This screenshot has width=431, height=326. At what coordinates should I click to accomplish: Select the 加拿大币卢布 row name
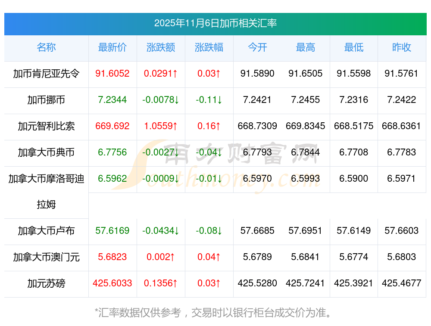tap(46, 231)
